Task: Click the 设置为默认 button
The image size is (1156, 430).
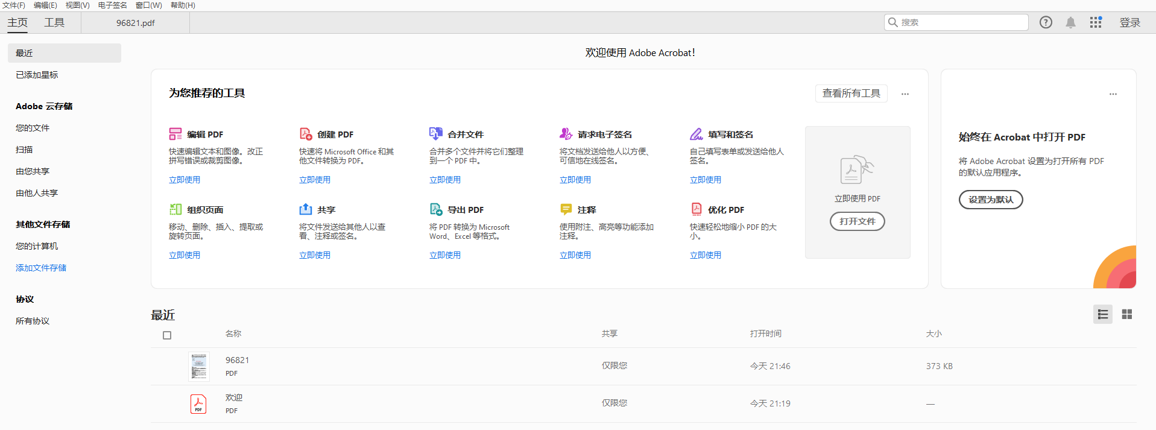Action: [991, 200]
